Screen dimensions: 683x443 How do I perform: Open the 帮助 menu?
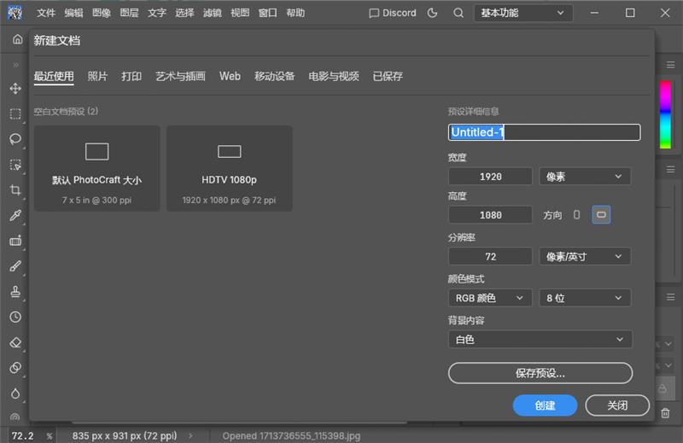pyautogui.click(x=295, y=13)
